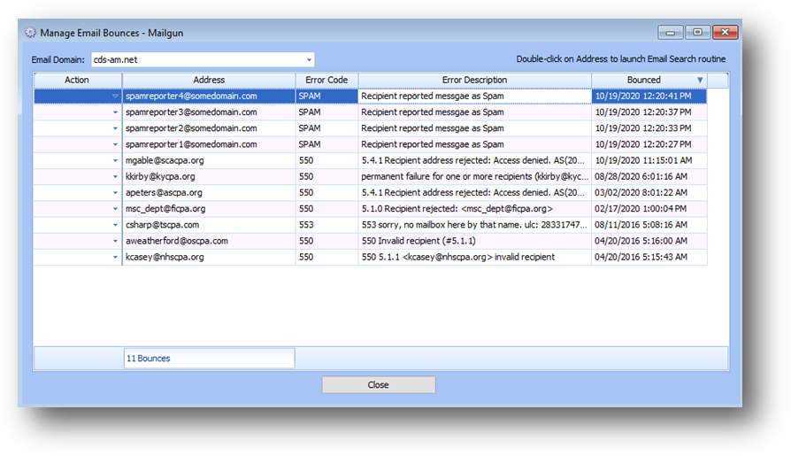
Task: Minimize the Manage Email Bounces window
Action: [671, 33]
